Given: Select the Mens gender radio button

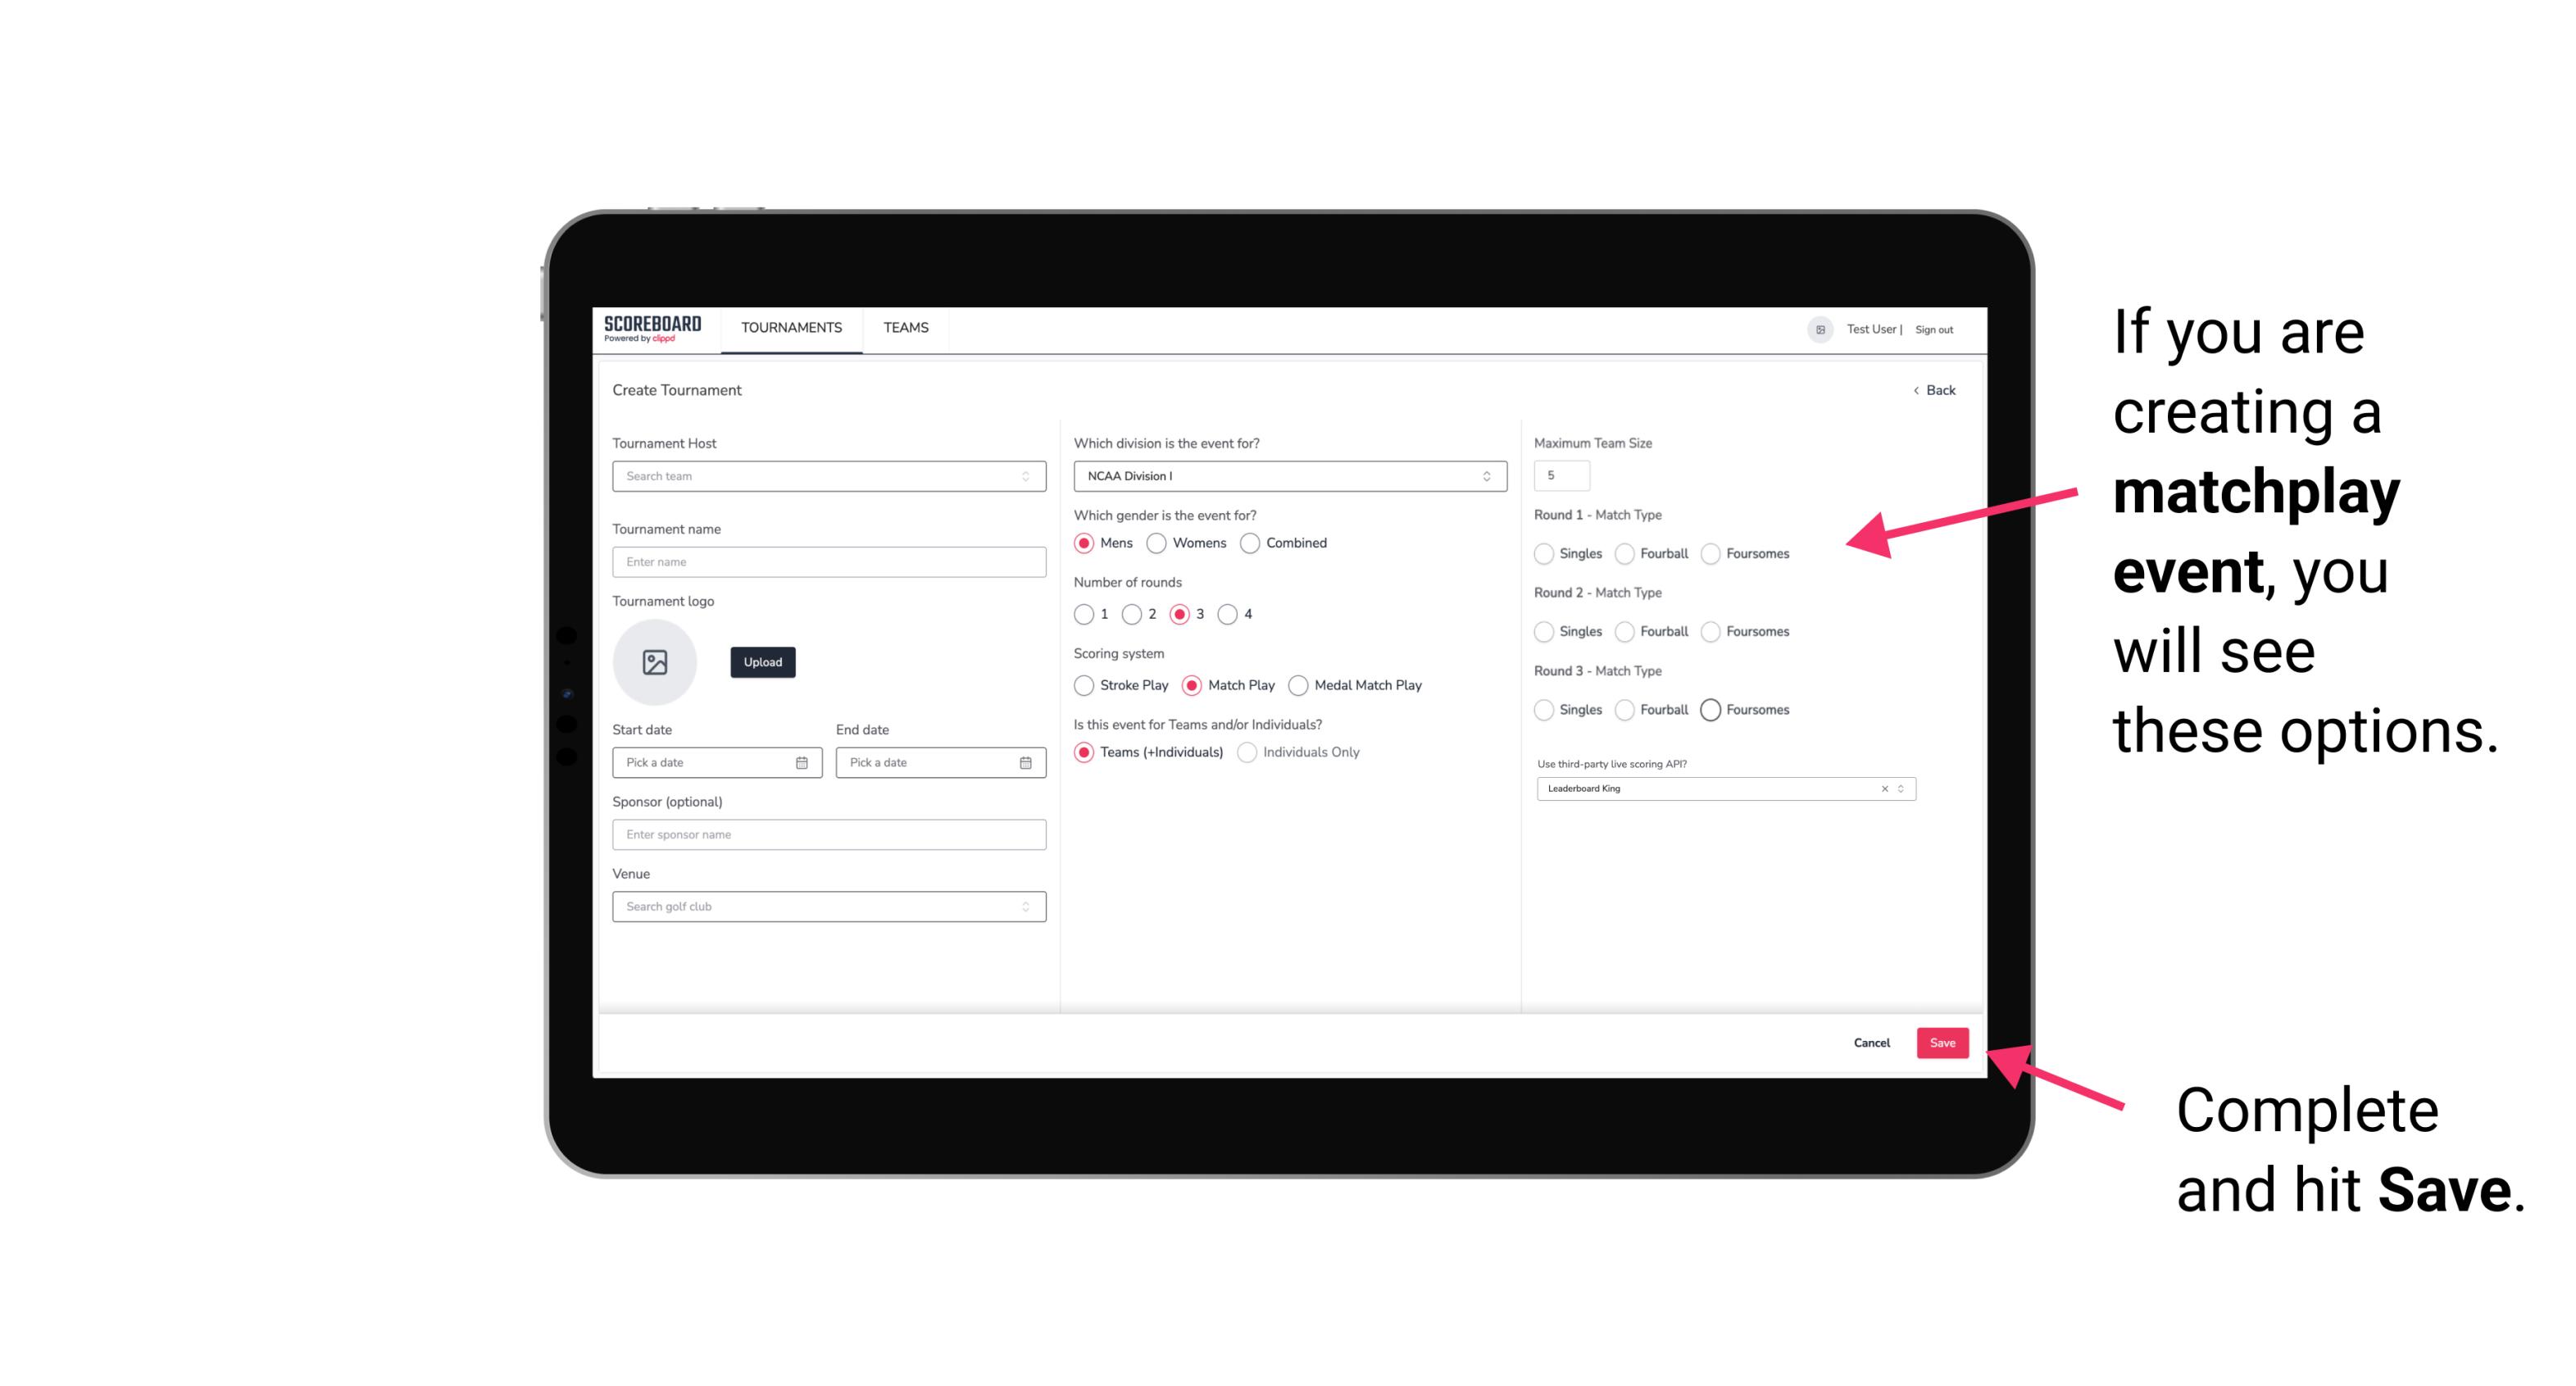Looking at the screenshot, I should 1082,543.
